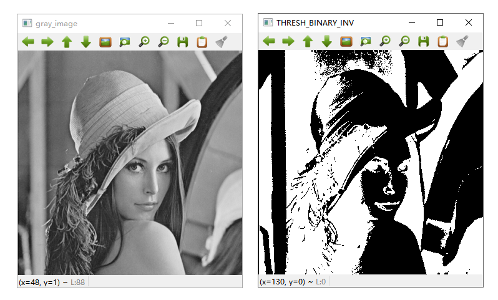Click the binary thresholded Lena image
The height and width of the screenshot is (300, 498).
point(371,162)
